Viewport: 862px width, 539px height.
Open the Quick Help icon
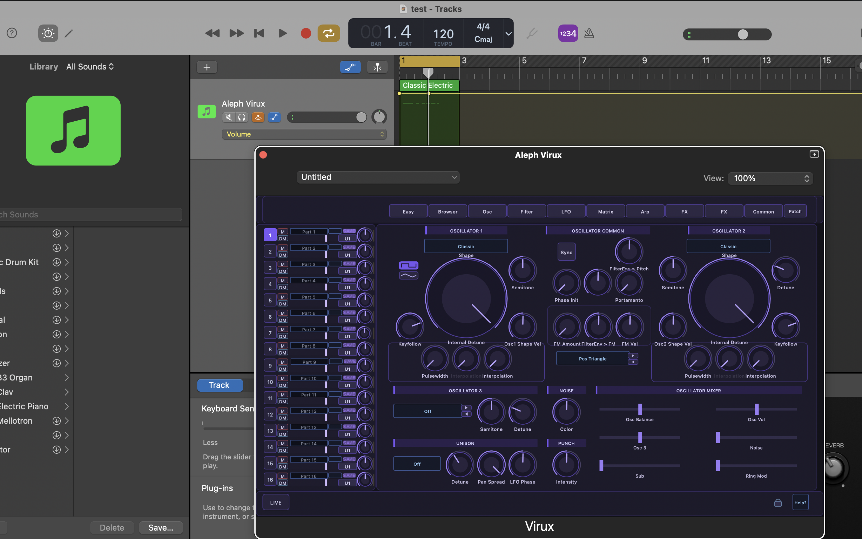pos(12,33)
